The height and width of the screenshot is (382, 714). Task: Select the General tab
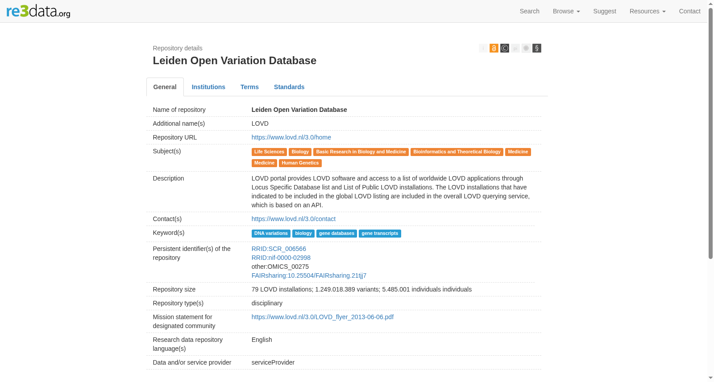165,87
